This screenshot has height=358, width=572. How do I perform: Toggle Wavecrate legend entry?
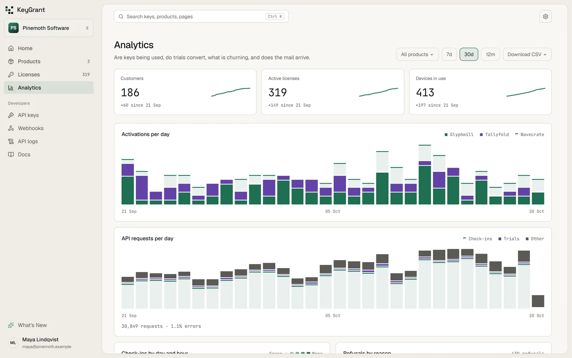click(x=529, y=135)
